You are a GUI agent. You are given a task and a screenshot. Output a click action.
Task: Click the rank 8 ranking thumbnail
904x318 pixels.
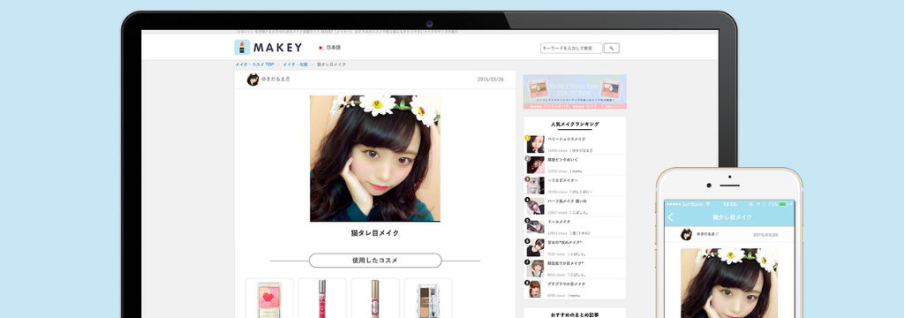(x=535, y=290)
